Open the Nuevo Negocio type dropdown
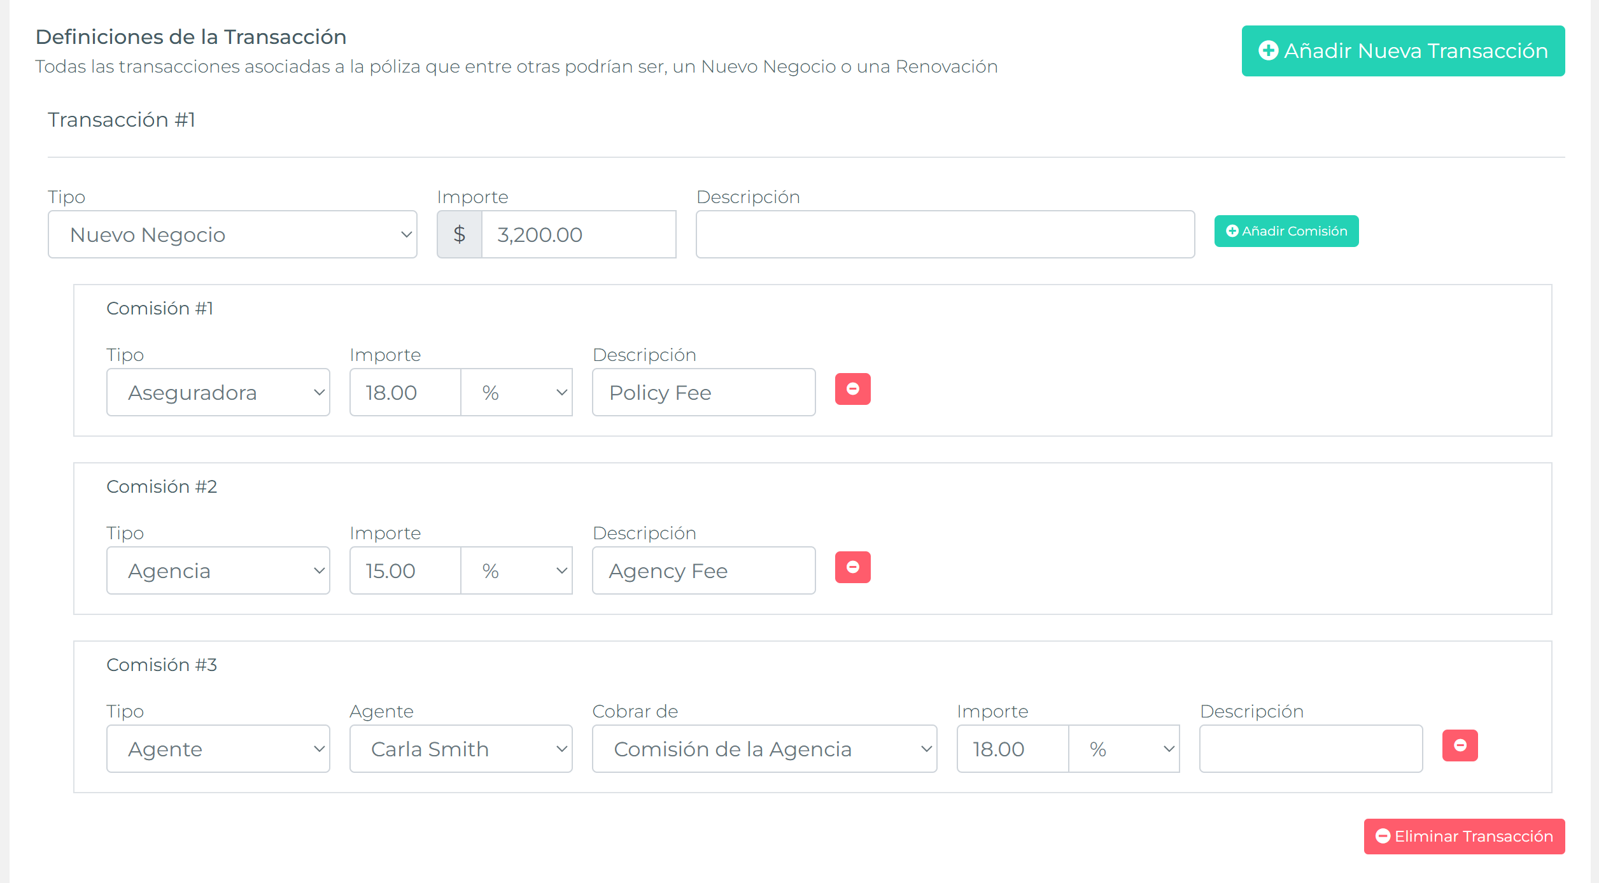The width and height of the screenshot is (1599, 883). click(232, 235)
